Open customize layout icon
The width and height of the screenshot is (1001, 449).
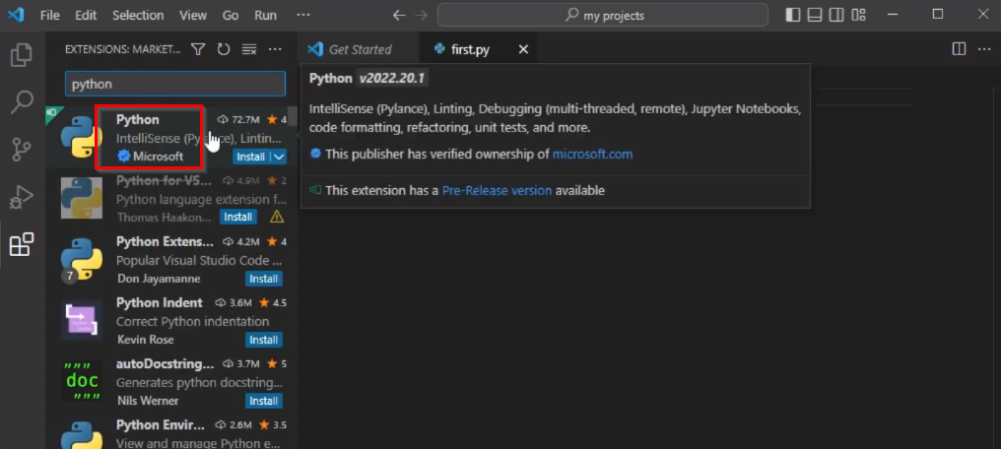[858, 15]
